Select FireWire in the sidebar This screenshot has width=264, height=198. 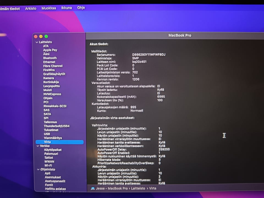(x=49, y=70)
